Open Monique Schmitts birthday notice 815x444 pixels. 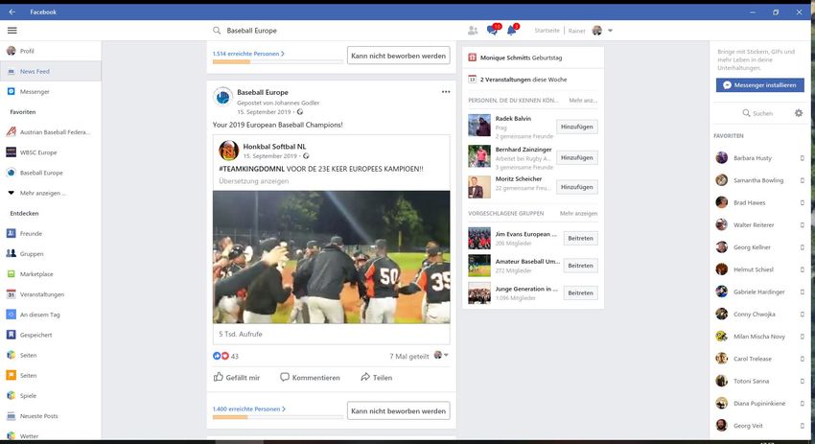[521, 58]
